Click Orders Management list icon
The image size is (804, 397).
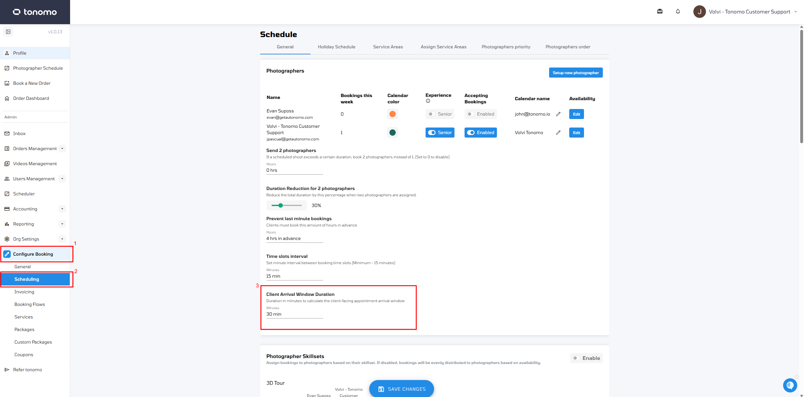coord(7,149)
